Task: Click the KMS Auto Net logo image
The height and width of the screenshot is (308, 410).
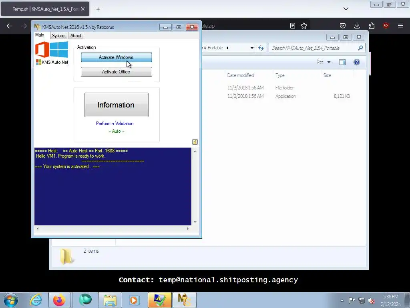Action: 52,53
